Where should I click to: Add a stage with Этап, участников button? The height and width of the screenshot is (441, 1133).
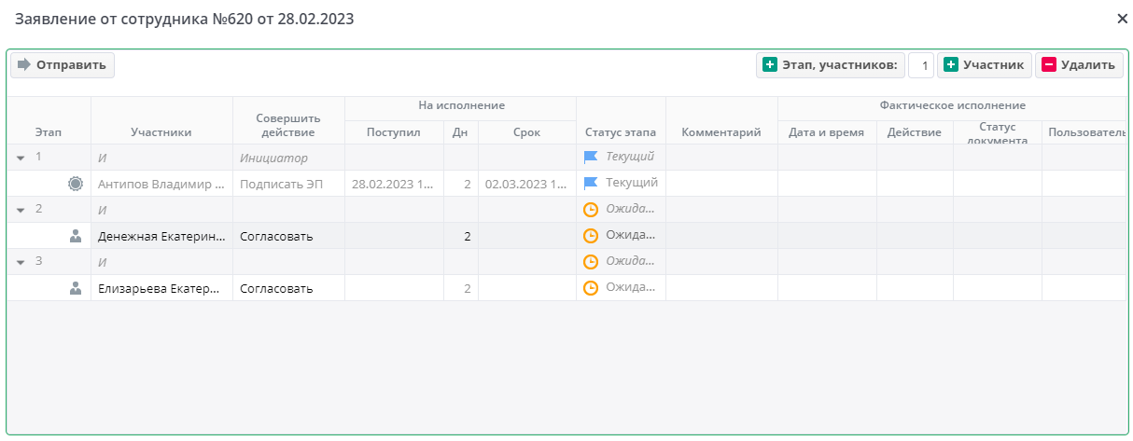pyautogui.click(x=830, y=65)
